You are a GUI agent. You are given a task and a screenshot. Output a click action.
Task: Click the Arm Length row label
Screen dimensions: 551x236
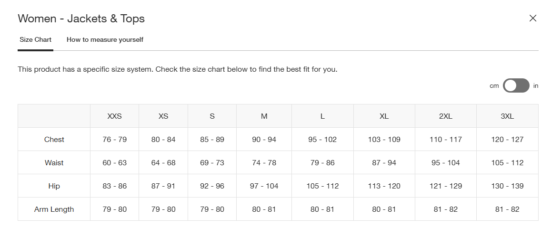point(54,209)
